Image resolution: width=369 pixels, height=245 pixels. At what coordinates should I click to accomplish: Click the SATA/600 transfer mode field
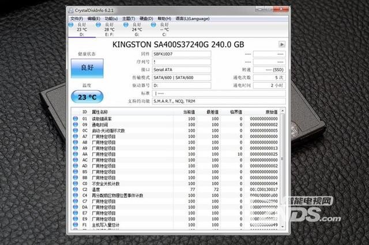182,78
